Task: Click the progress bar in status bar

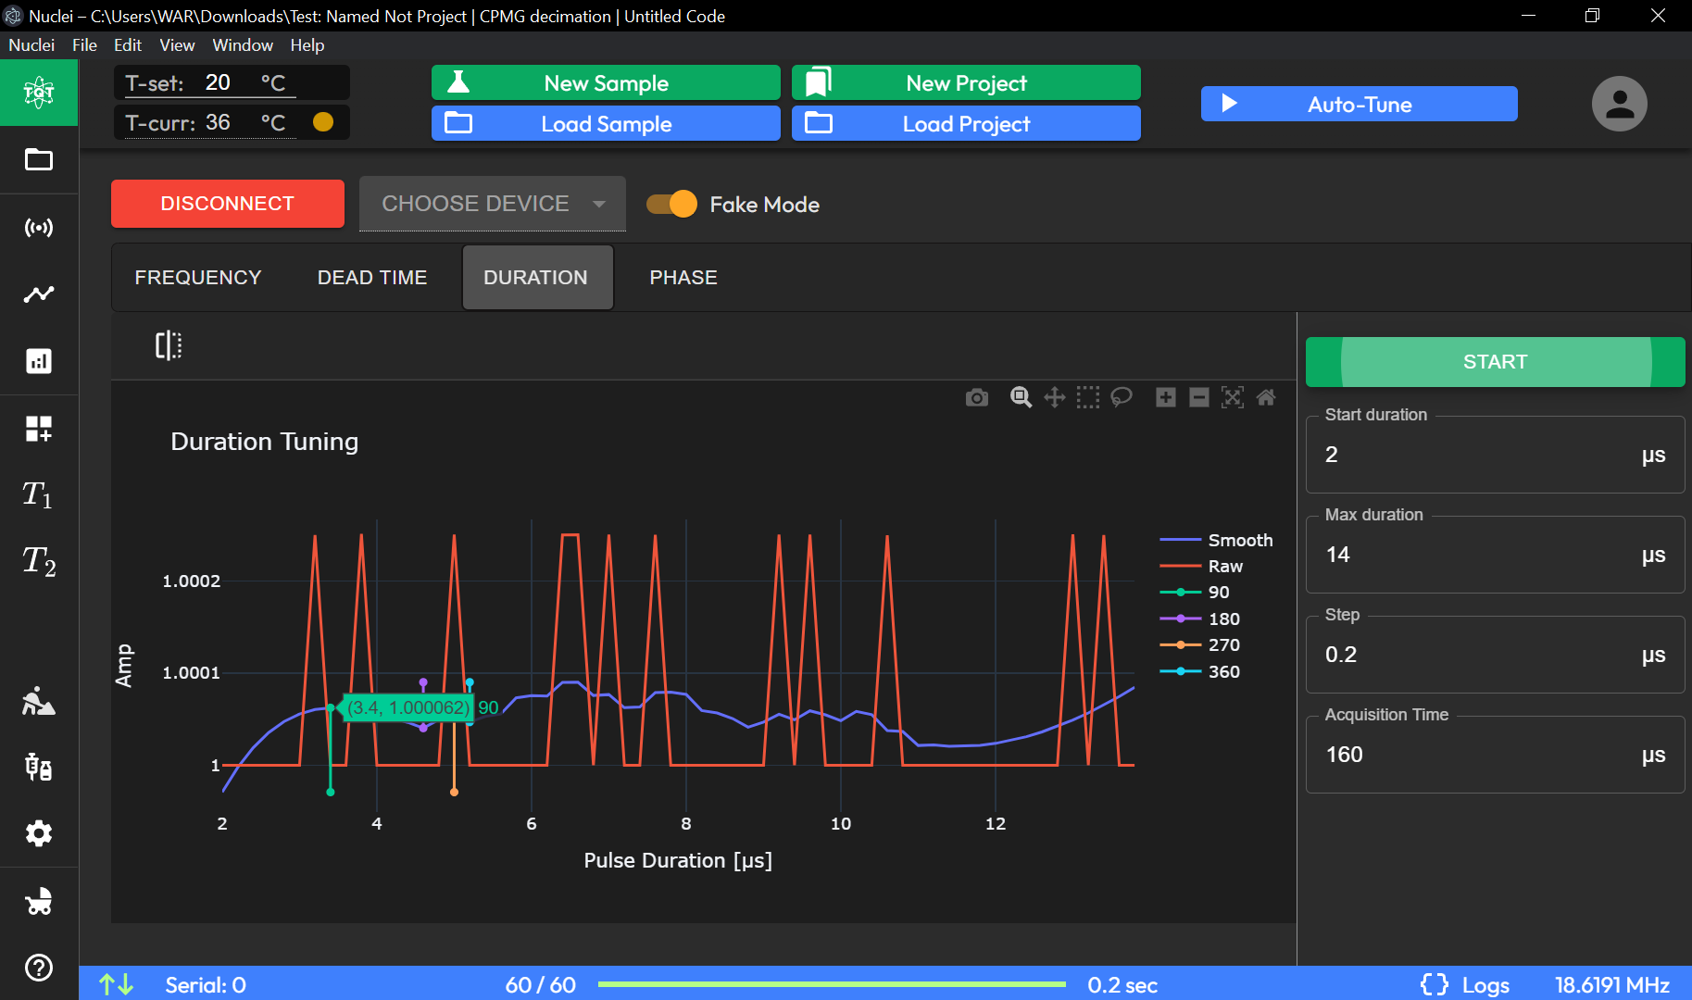Action: [x=832, y=984]
